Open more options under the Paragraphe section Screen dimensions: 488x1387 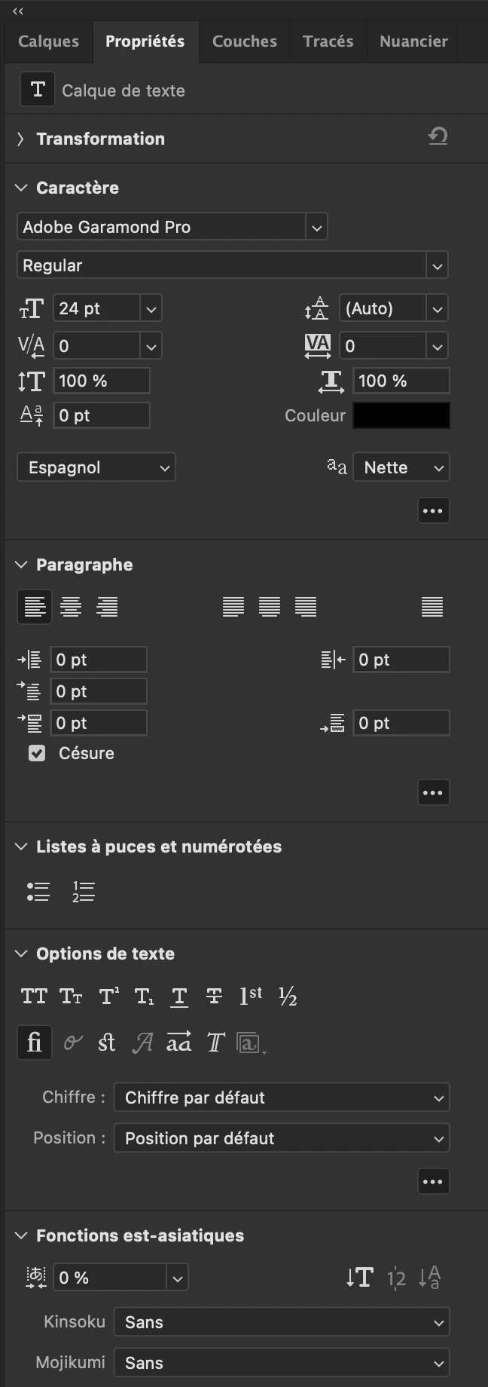pos(433,793)
